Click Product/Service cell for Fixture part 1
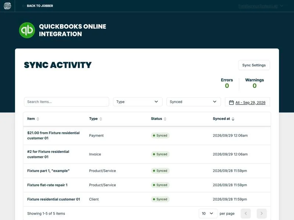The height and width of the screenshot is (220, 294). pos(103,171)
